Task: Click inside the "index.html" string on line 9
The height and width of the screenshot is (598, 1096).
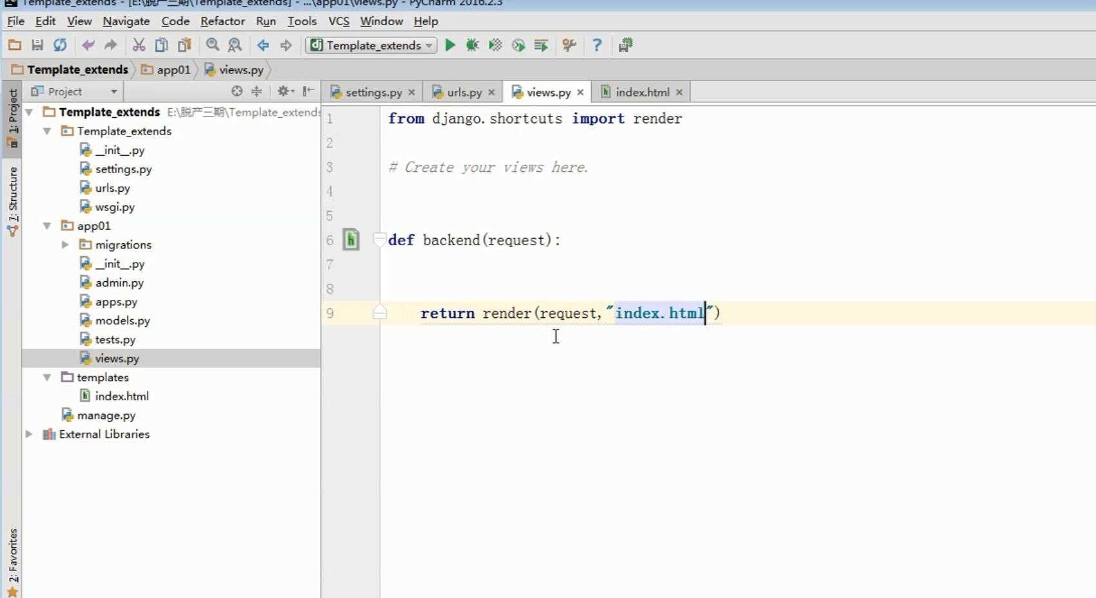Action: pyautogui.click(x=659, y=313)
